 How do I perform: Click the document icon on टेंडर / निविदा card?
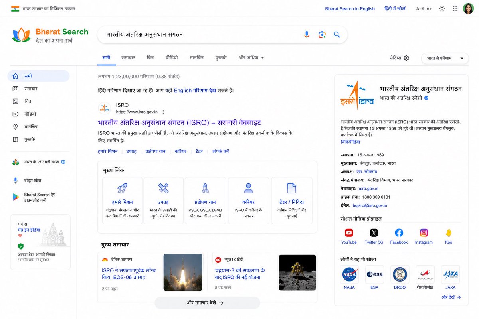pos(292,188)
